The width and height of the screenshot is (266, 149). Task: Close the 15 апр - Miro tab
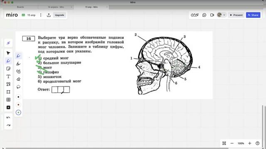(107, 7)
